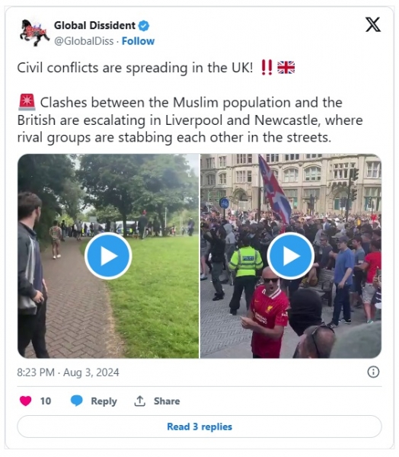Play the left park video
This screenshot has width=399, height=457.
[108, 256]
